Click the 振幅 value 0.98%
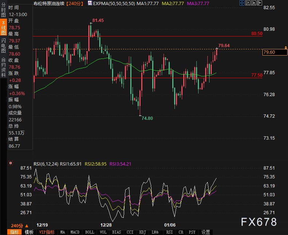Image resolution: width=288 pixels, height=235 pixels. tap(15, 107)
